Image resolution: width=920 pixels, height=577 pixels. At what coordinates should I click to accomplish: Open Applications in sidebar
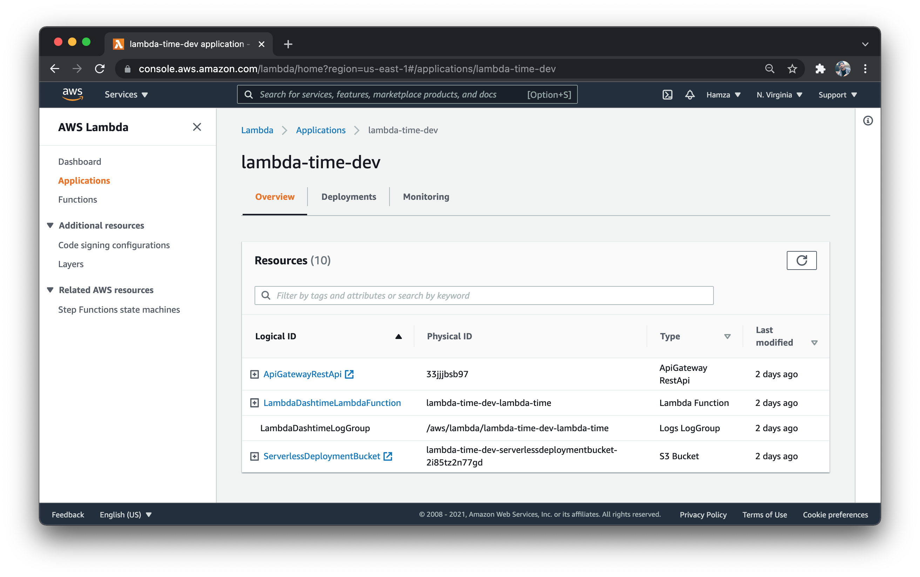84,181
